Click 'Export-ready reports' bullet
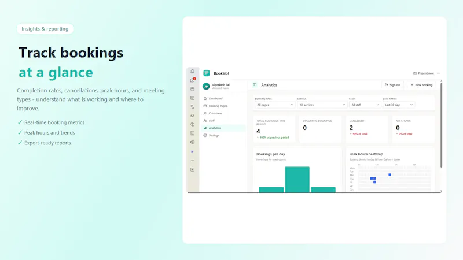 pyautogui.click(x=47, y=143)
